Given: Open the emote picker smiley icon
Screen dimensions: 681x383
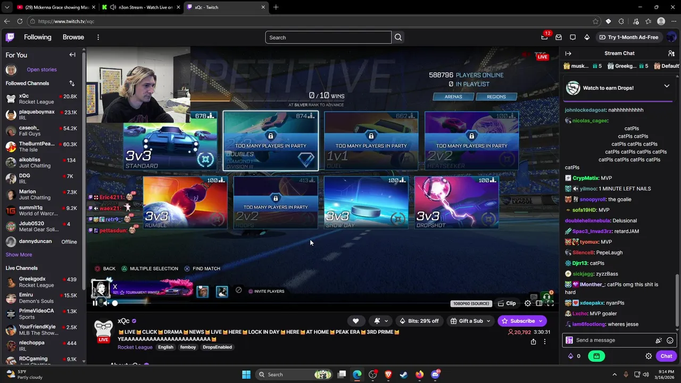Looking at the screenshot, I should (x=670, y=340).
